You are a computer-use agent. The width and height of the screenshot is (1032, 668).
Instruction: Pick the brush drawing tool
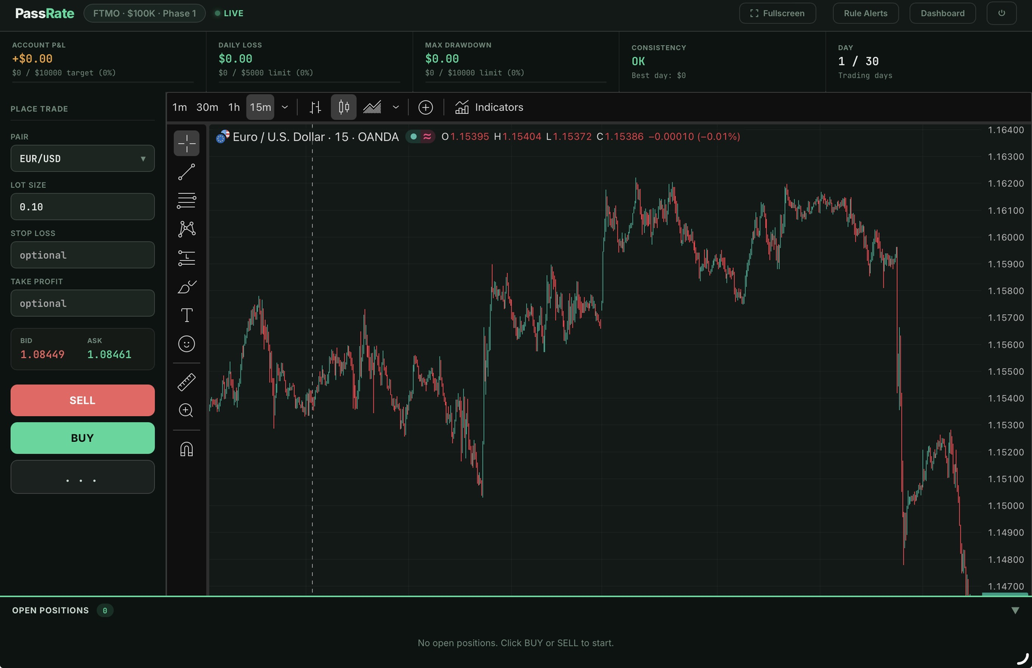(x=186, y=287)
